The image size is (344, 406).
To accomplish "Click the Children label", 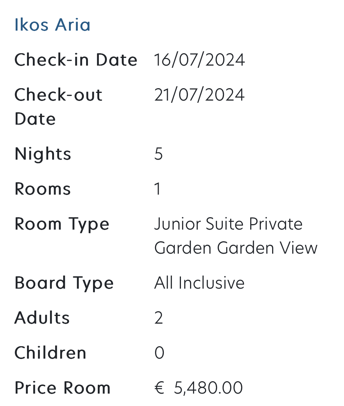I will tap(50, 353).
